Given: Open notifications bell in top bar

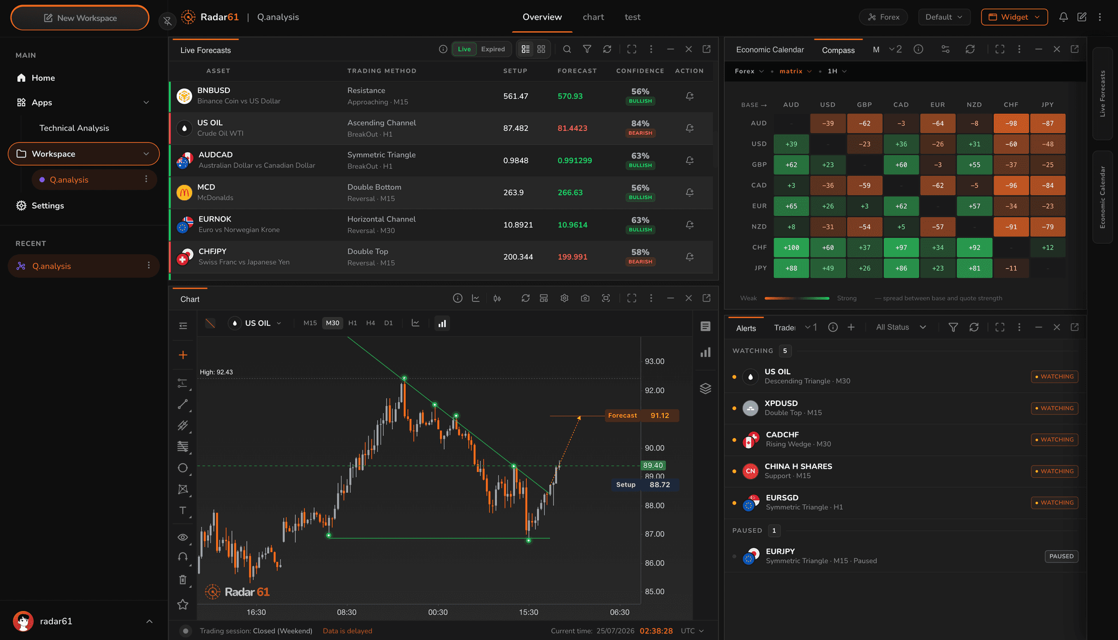Looking at the screenshot, I should coord(1063,17).
